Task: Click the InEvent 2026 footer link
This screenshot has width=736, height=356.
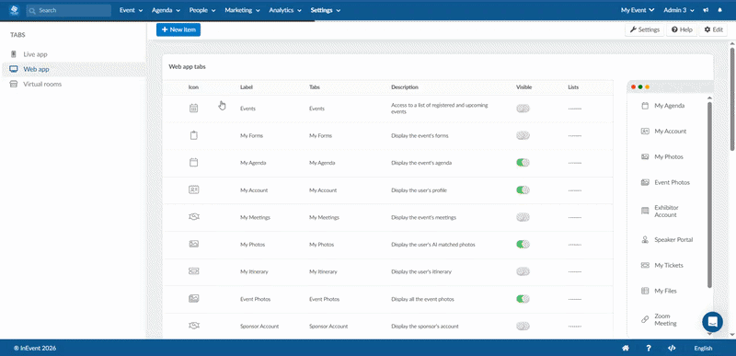Action: 35,348
